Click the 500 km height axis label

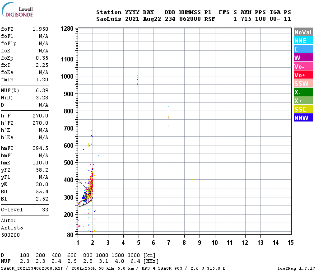[x=69, y=163]
